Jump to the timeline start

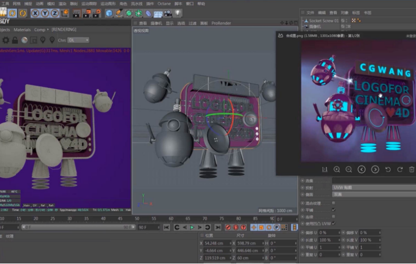point(167,228)
